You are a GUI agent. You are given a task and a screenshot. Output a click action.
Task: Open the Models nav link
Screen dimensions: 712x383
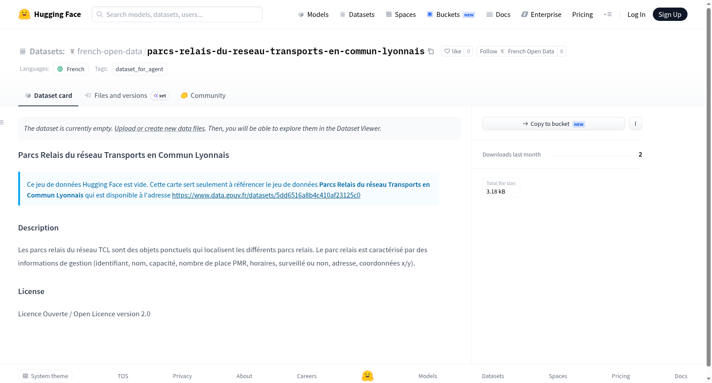(x=313, y=14)
